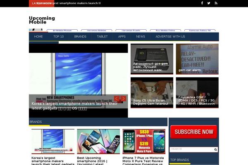Open the Twitter profile icon

click(209, 3)
